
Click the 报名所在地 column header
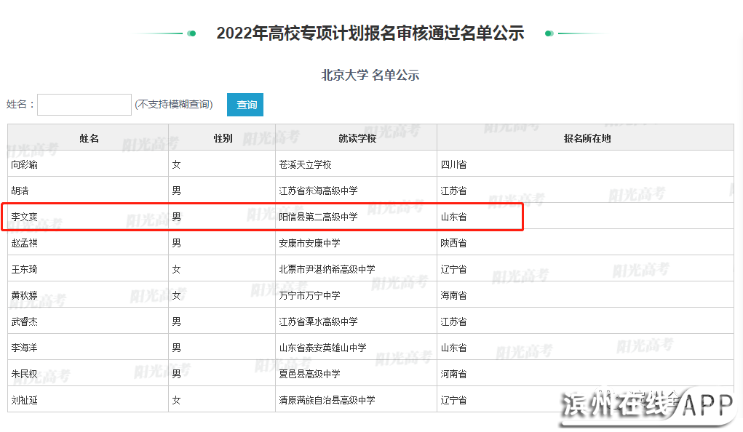(x=587, y=138)
